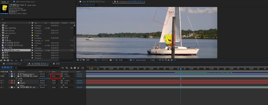Click the delete trash icon in Project panel
The width and height of the screenshot is (268, 105).
pyautogui.click(x=21, y=60)
